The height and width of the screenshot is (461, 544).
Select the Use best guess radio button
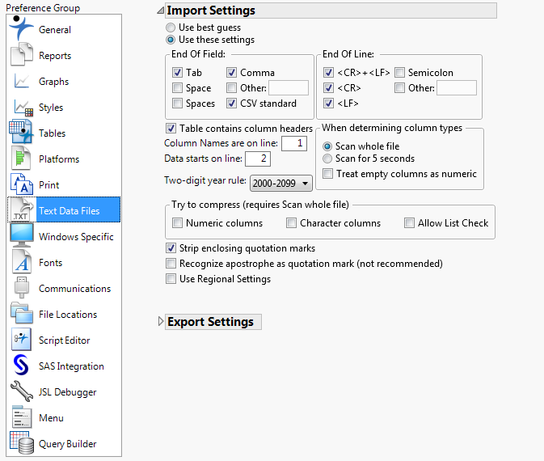click(x=171, y=27)
